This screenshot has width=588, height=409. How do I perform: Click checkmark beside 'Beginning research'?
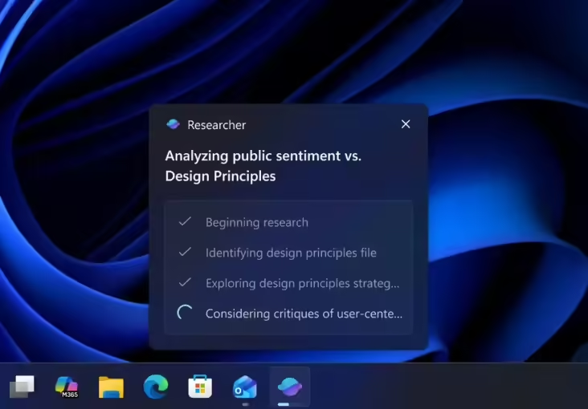point(185,221)
